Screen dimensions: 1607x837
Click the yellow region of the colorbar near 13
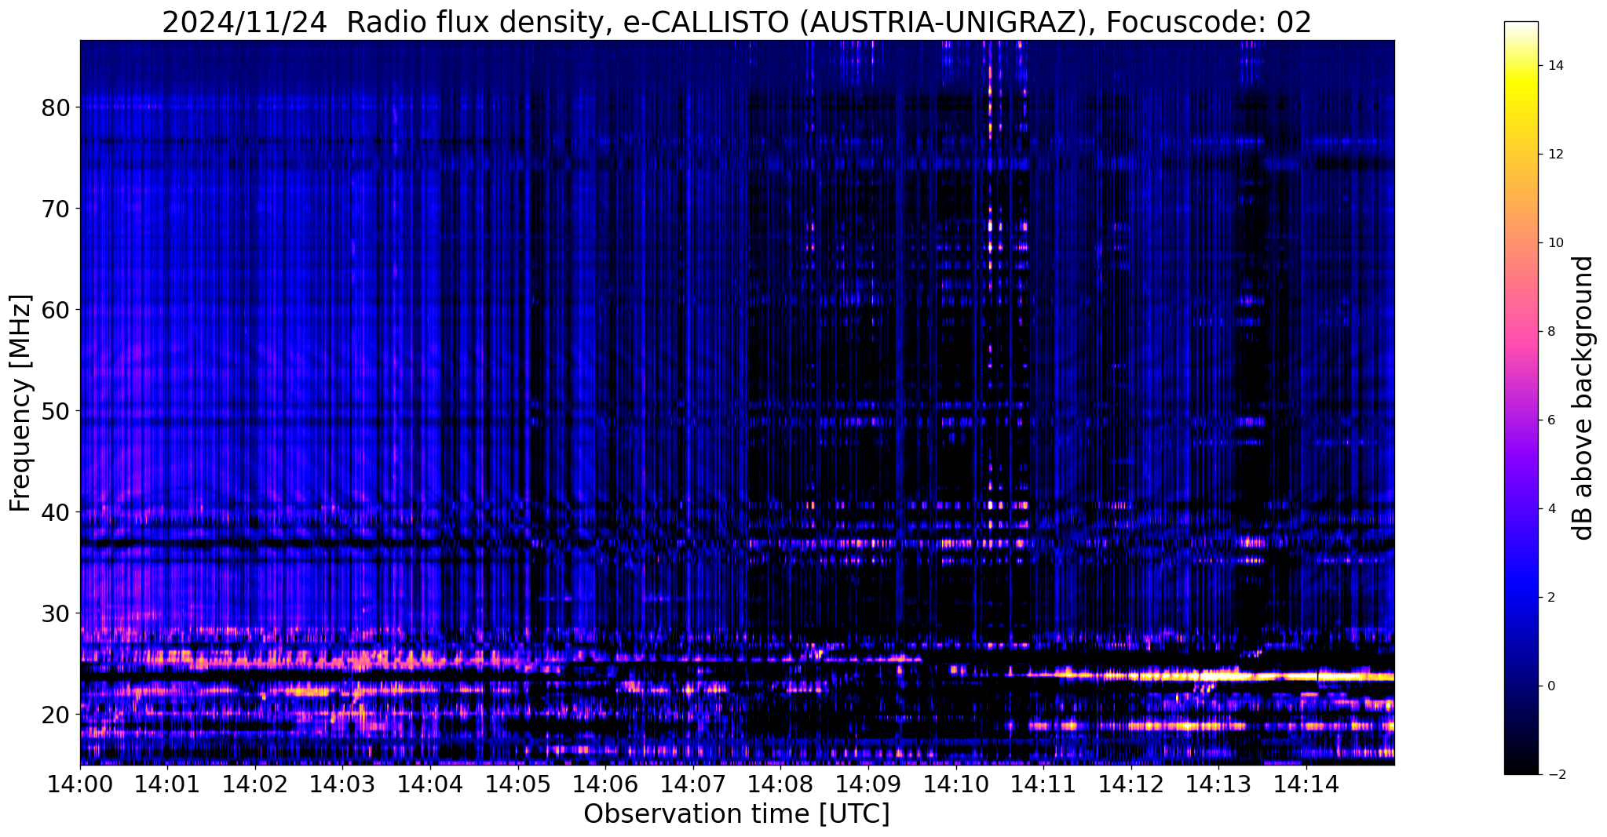(x=1521, y=110)
